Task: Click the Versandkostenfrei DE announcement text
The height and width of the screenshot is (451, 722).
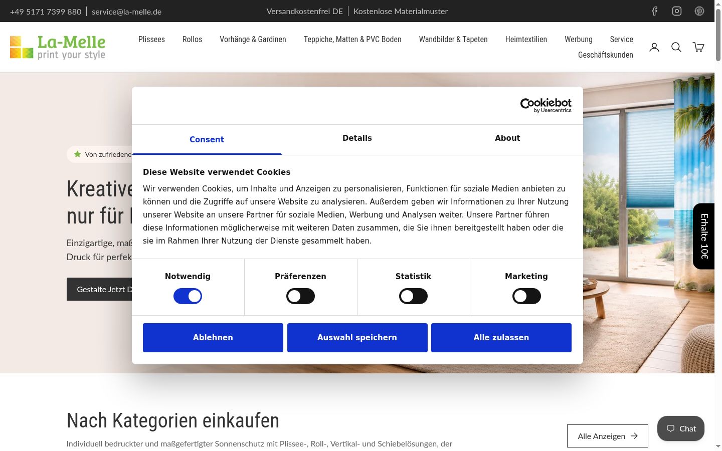Action: point(305,11)
